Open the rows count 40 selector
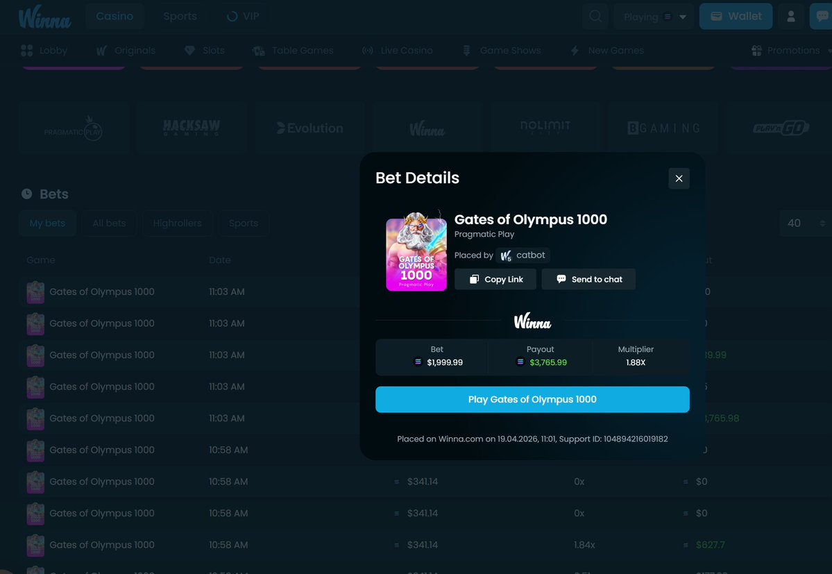This screenshot has height=574, width=832. coord(806,223)
